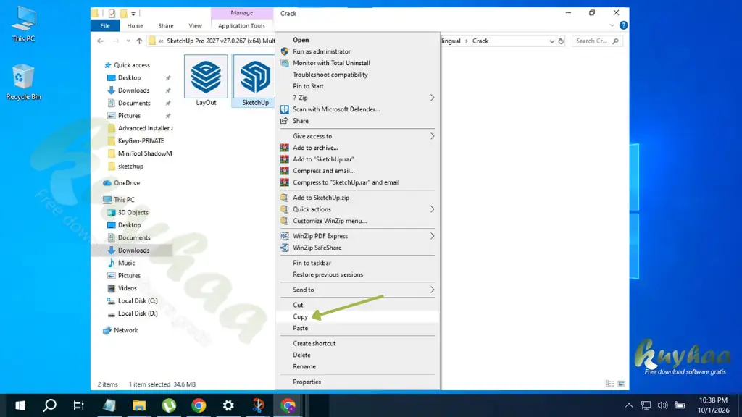The height and width of the screenshot is (417, 742).
Task: Open the Recycle Bin desktop icon
Action: point(23,83)
